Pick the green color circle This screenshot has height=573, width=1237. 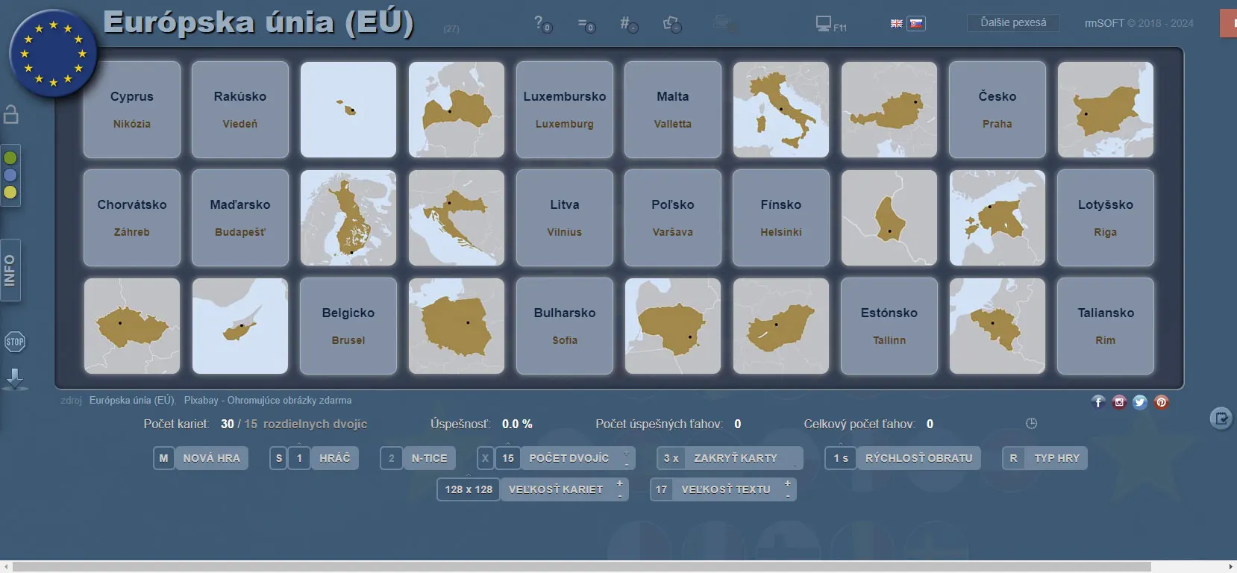(x=10, y=158)
